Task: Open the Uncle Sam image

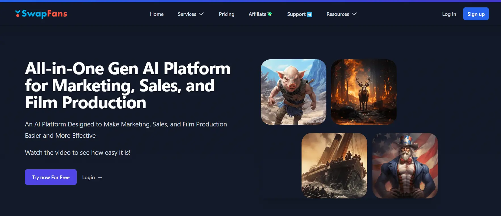Action: (405, 166)
